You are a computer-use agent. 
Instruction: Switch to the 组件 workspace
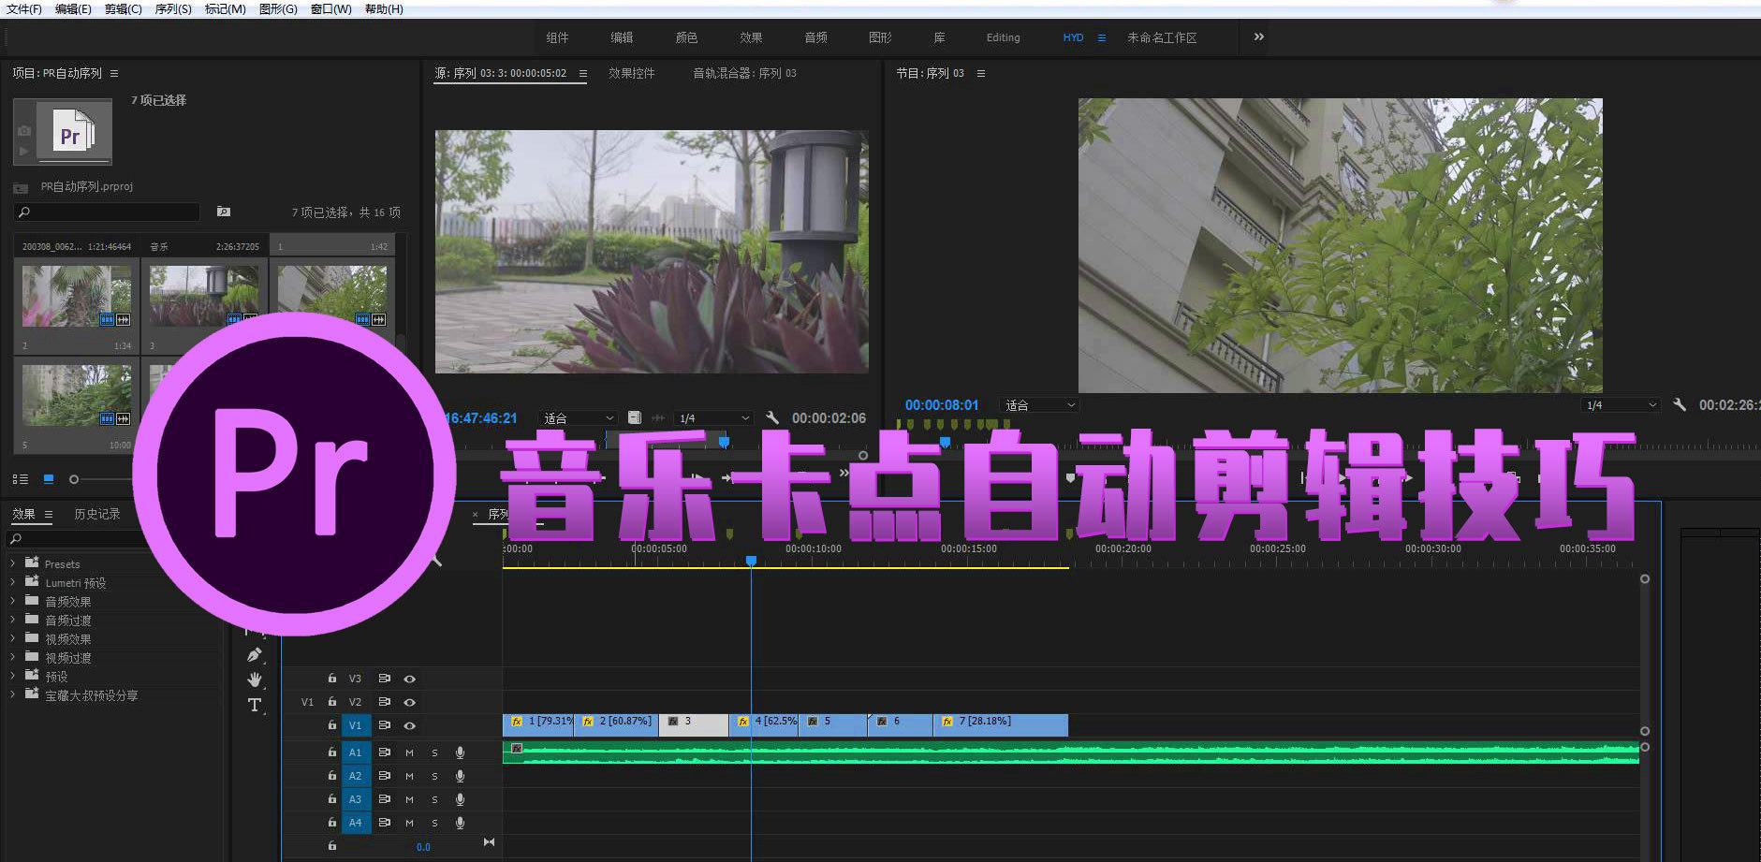coord(557,37)
